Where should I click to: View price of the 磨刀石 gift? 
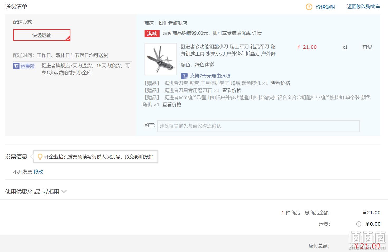[x=232, y=90]
